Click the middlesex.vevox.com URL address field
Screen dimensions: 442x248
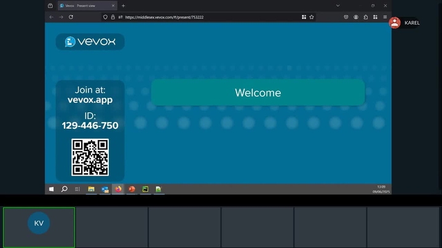[164, 17]
